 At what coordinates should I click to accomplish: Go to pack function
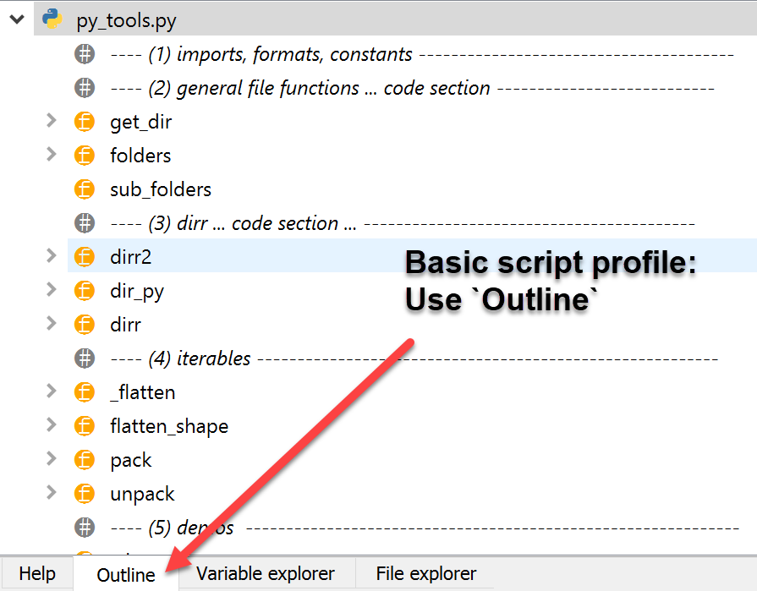131,460
